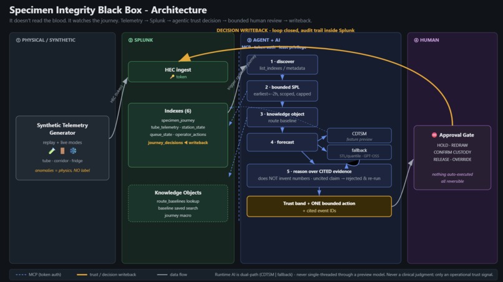Viewport: 503px width, 282px height.
Task: Click the key icon beside token
Action: click(x=172, y=77)
